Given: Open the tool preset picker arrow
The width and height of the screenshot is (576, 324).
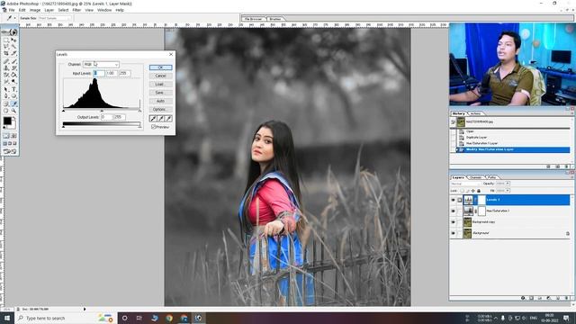Looking at the screenshot, I should click(14, 18).
